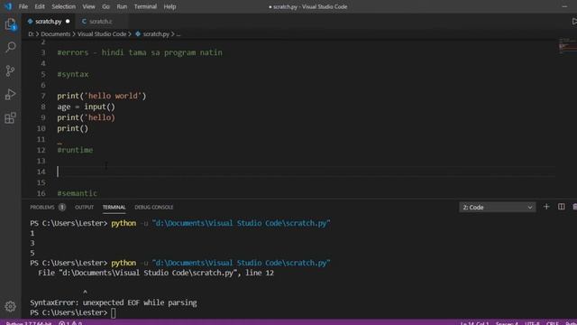This screenshot has height=325, width=577.
Task: Switch to the scratch.c editor tab
Action: tap(100, 22)
